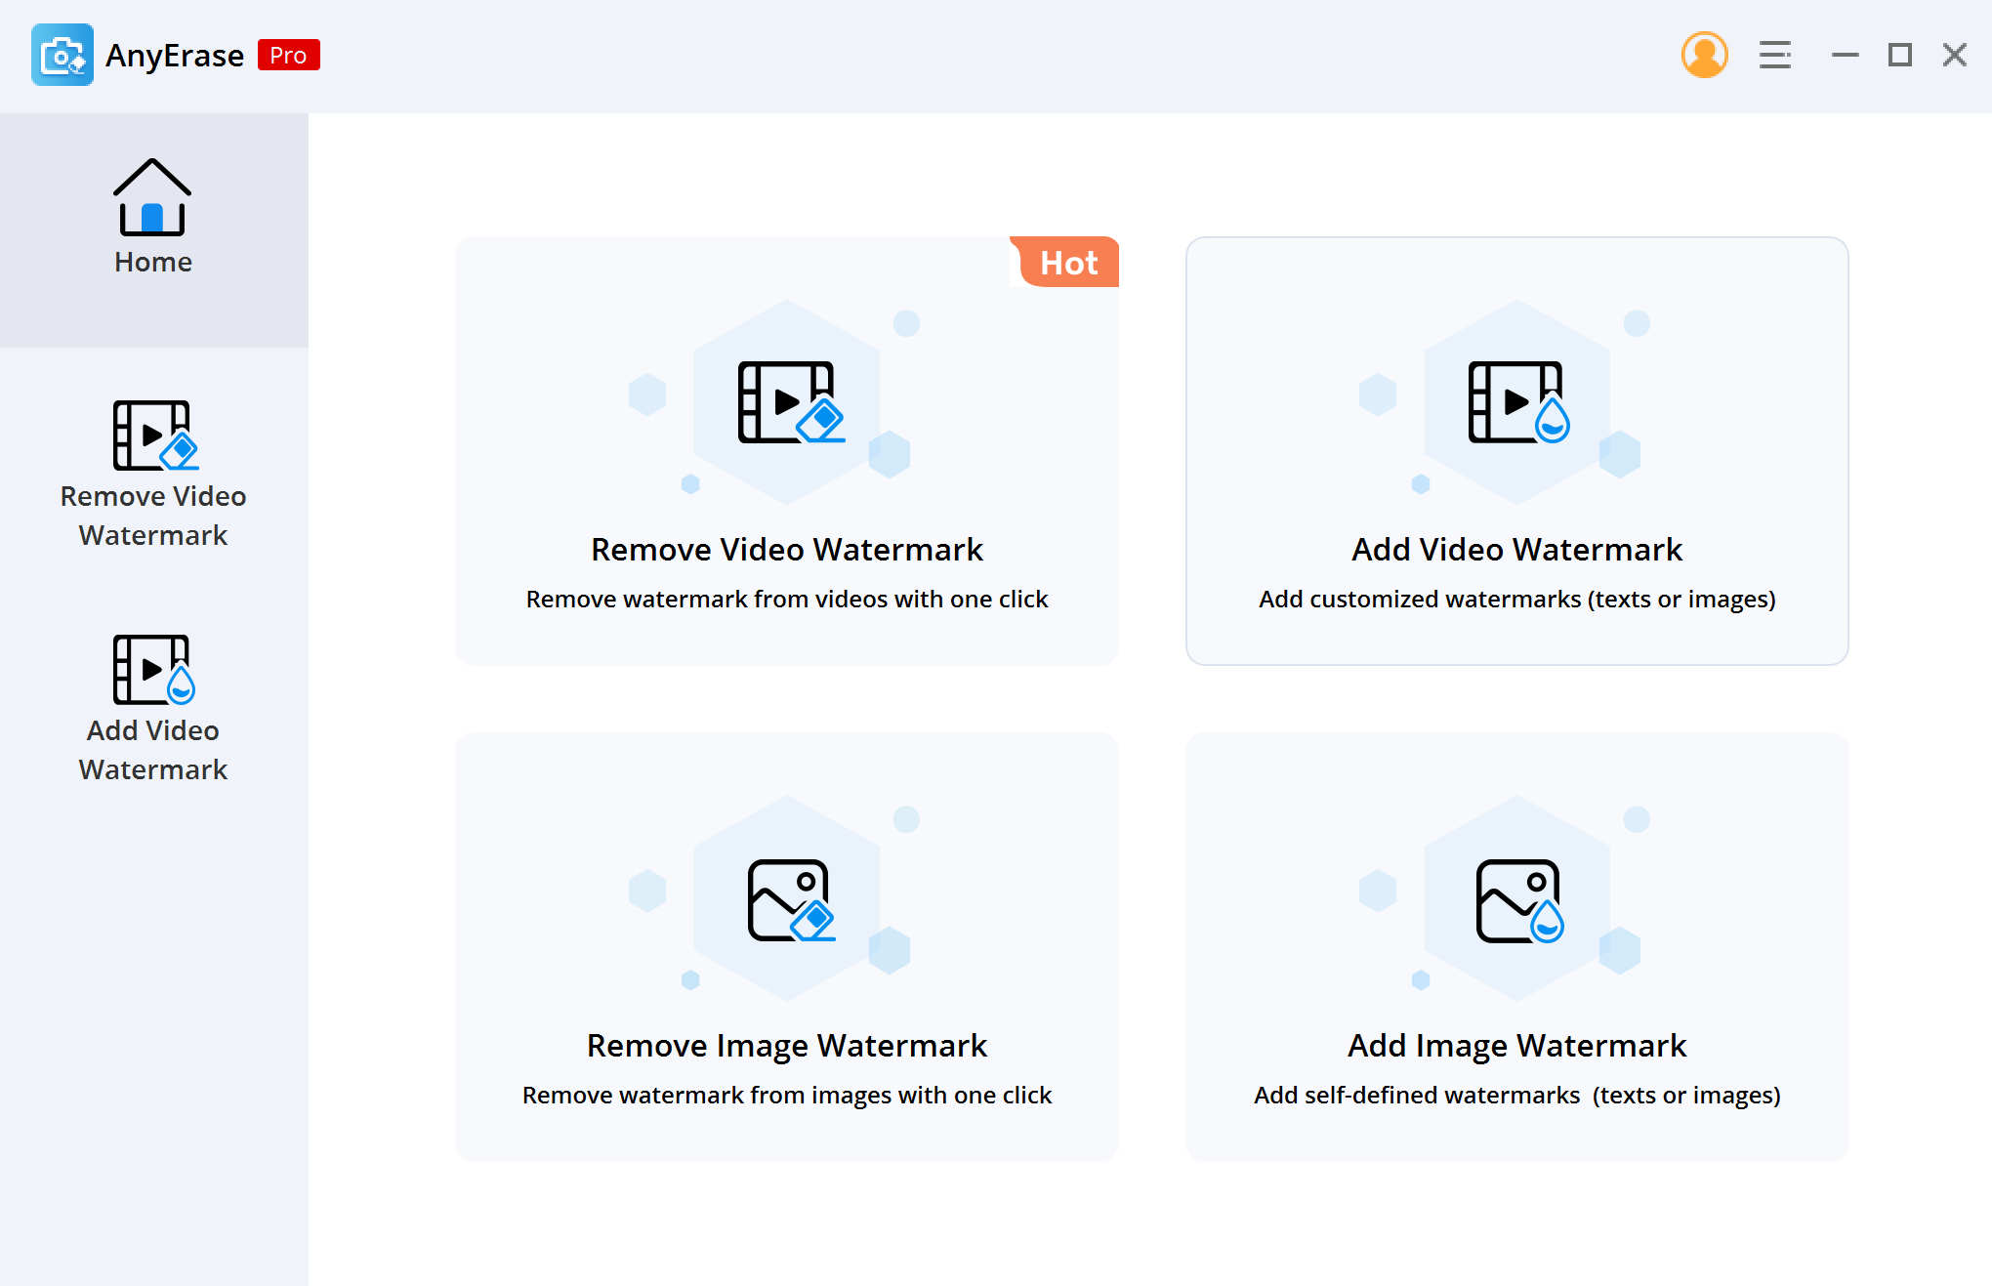Click the text 'Remove watermark from videos with one click'
Image resolution: width=1992 pixels, height=1286 pixels.
pos(786,599)
